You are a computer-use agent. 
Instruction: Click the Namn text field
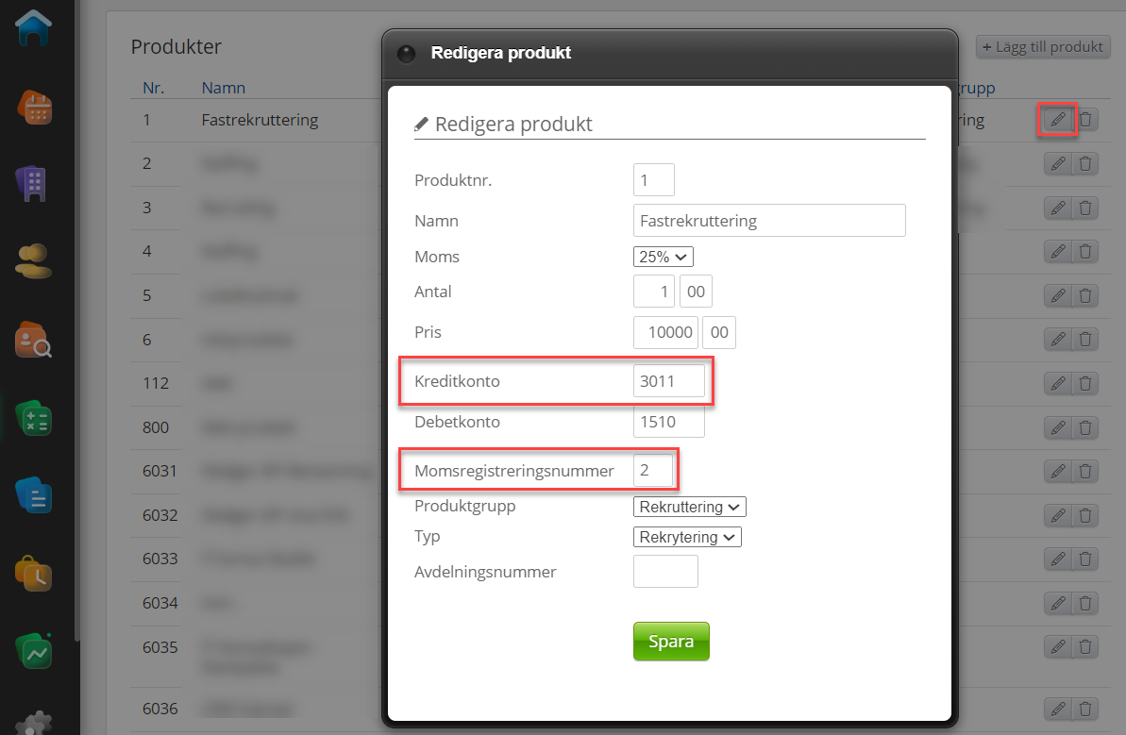point(769,221)
